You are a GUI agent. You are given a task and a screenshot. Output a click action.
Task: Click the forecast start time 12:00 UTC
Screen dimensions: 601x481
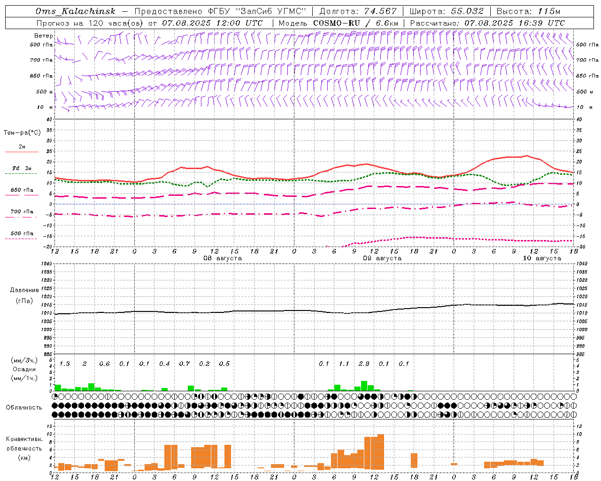pyautogui.click(x=239, y=23)
